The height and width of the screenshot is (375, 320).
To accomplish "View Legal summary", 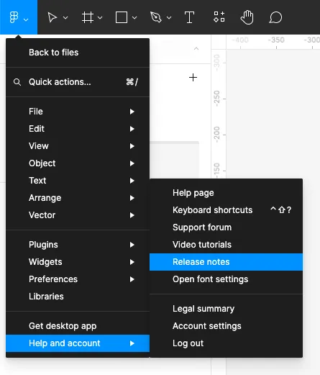I will tap(226, 309).
